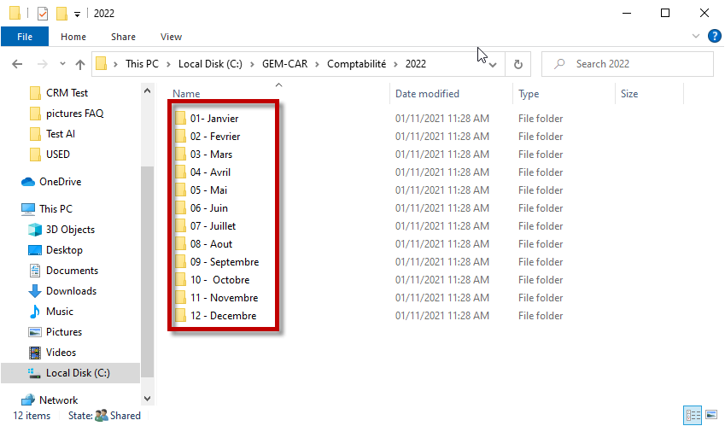Go back with the left arrow
725x426 pixels.
[17, 64]
